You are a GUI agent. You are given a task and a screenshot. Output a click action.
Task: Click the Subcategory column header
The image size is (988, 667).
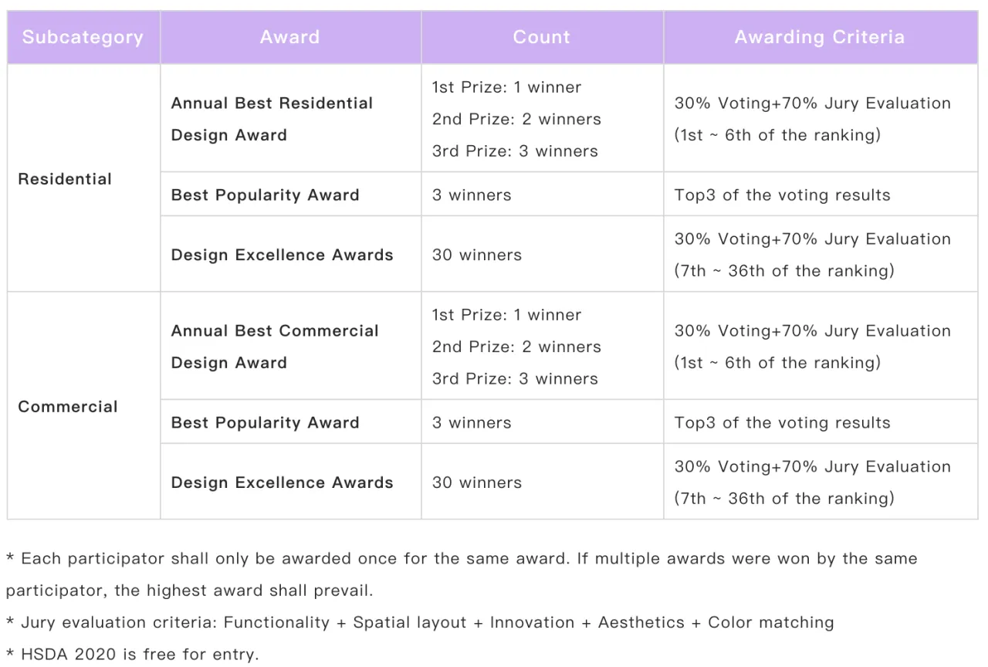tap(83, 37)
